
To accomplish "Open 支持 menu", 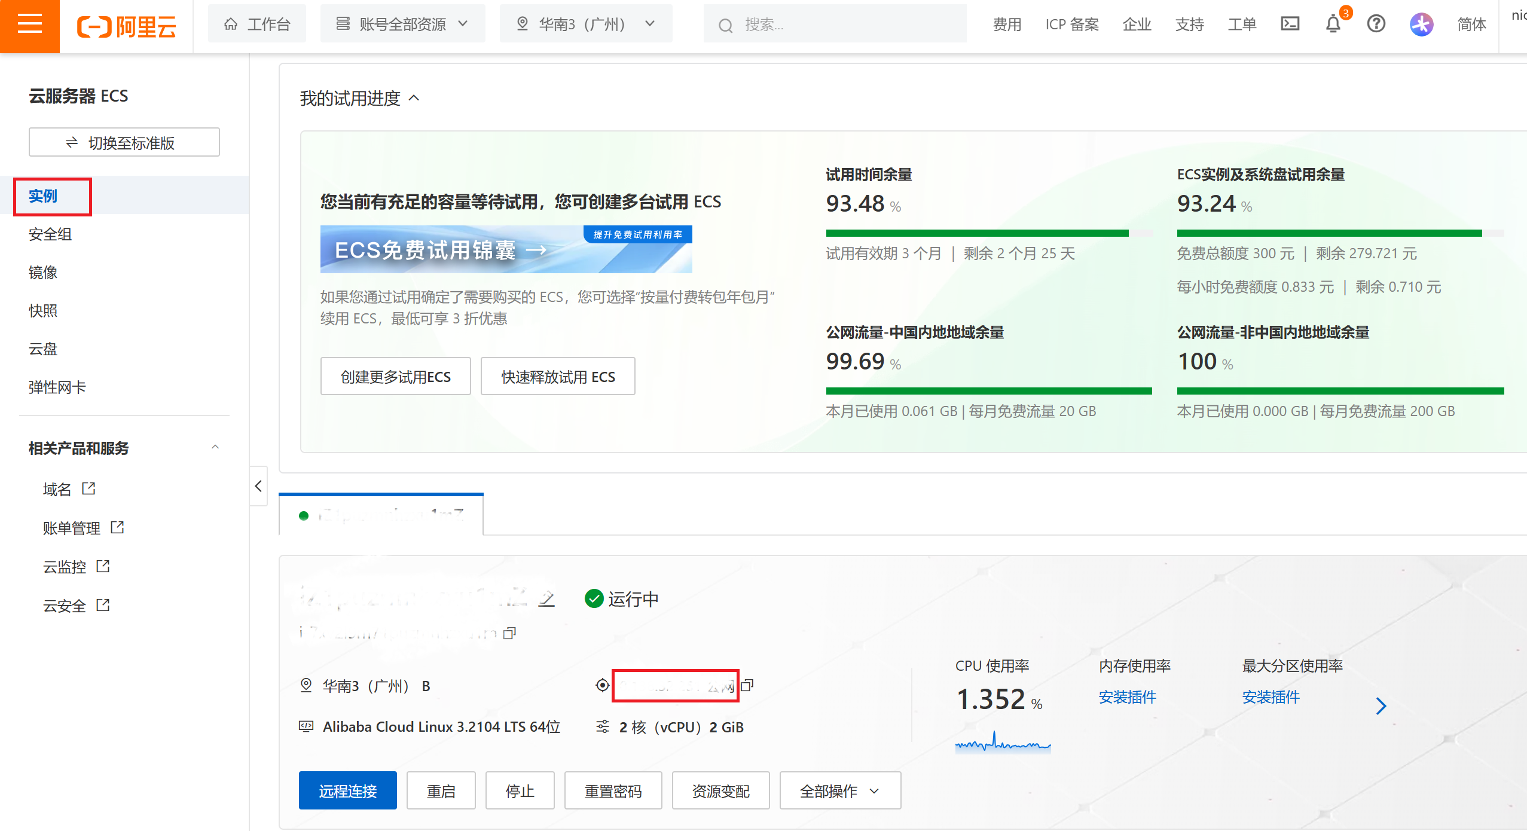I will (x=1189, y=25).
